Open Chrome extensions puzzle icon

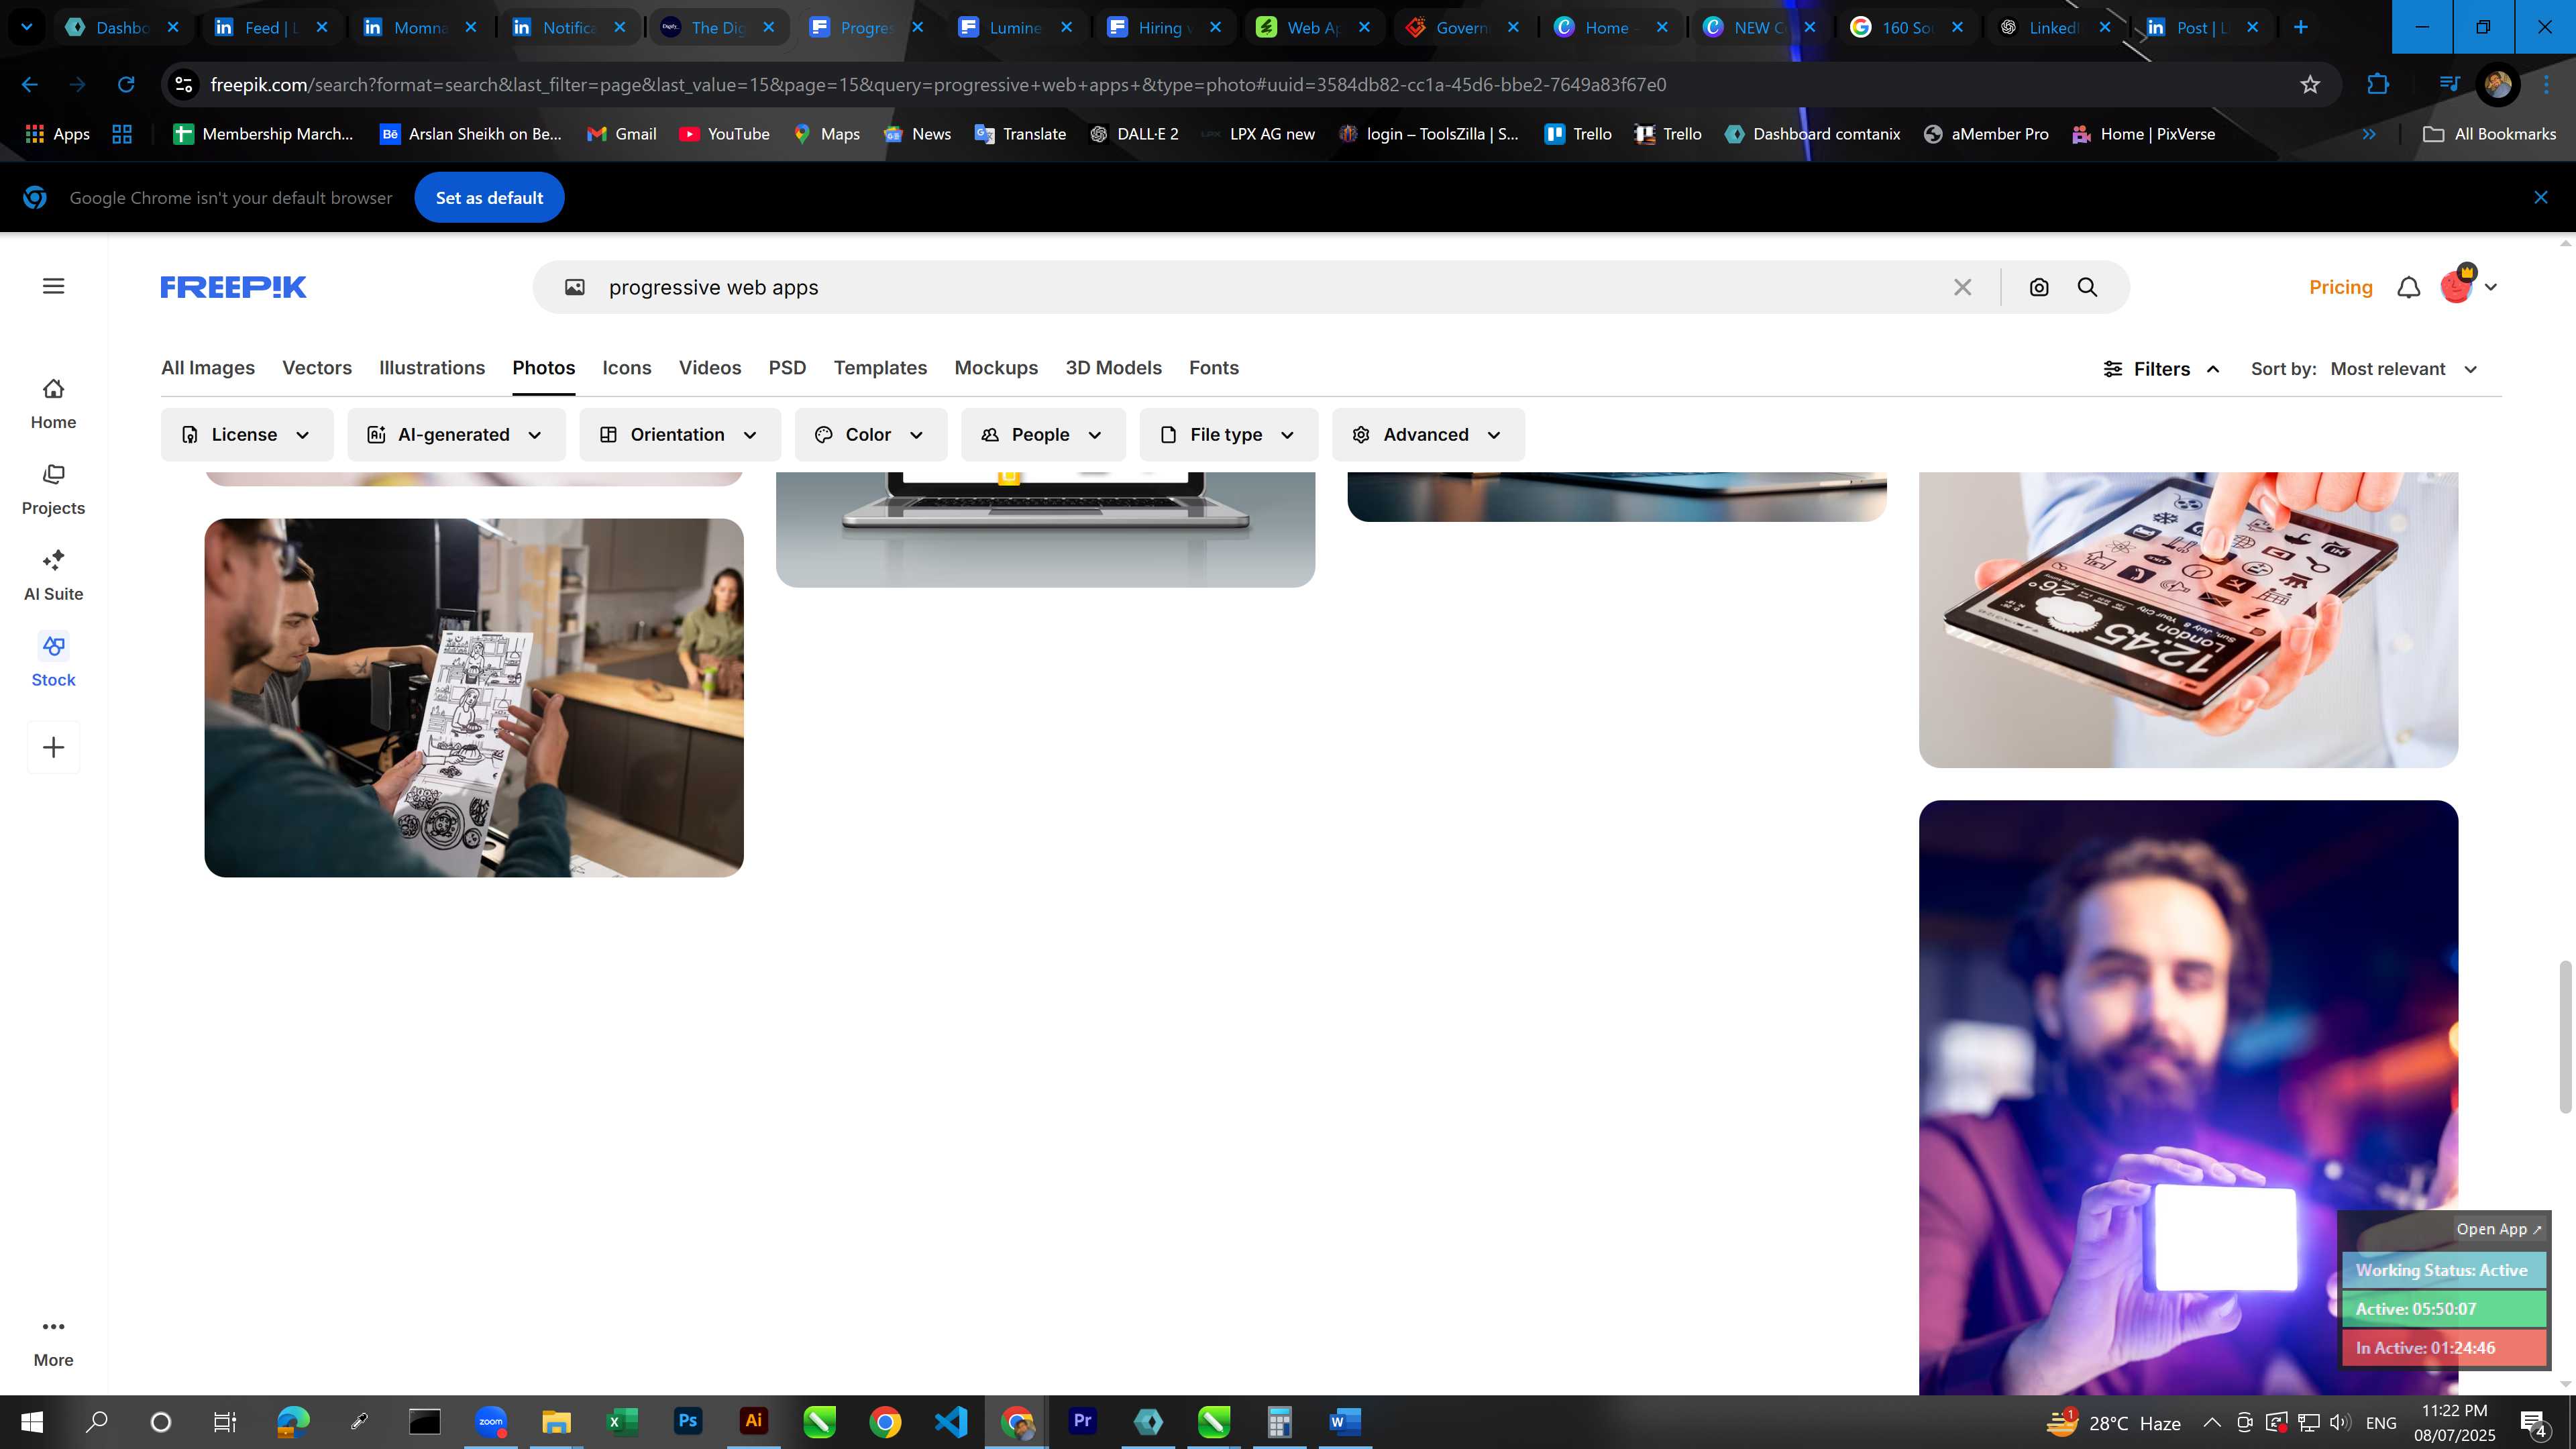click(2378, 84)
